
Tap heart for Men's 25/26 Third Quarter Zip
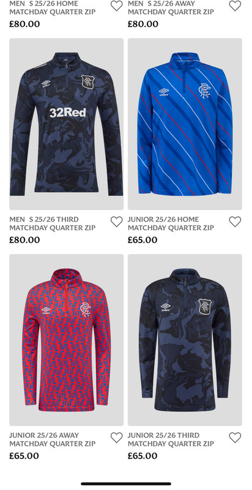(116, 222)
